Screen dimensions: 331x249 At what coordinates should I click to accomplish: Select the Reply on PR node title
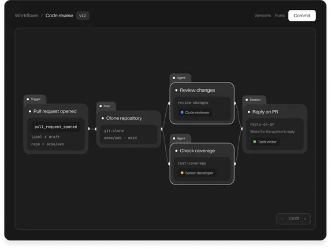[x=265, y=112]
